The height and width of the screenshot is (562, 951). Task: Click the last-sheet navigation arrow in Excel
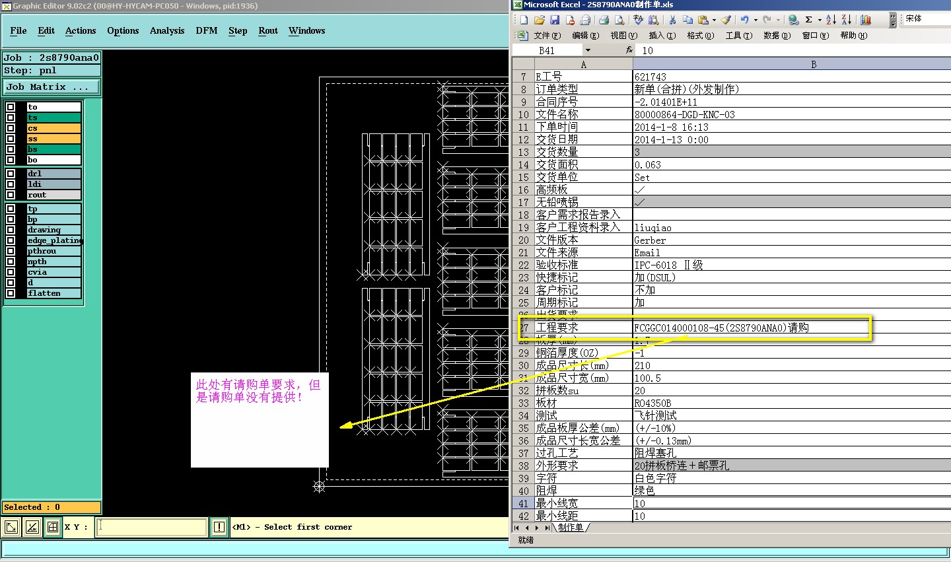point(546,528)
